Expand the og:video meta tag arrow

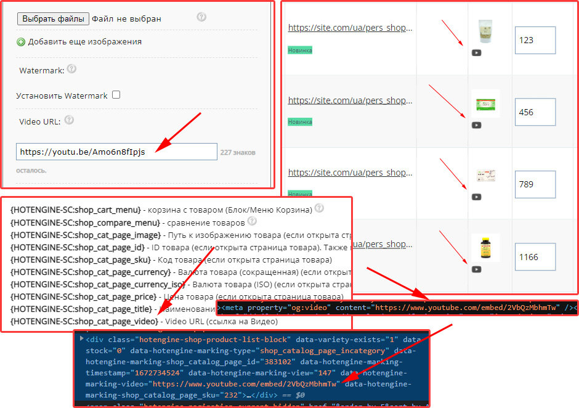click(220, 308)
